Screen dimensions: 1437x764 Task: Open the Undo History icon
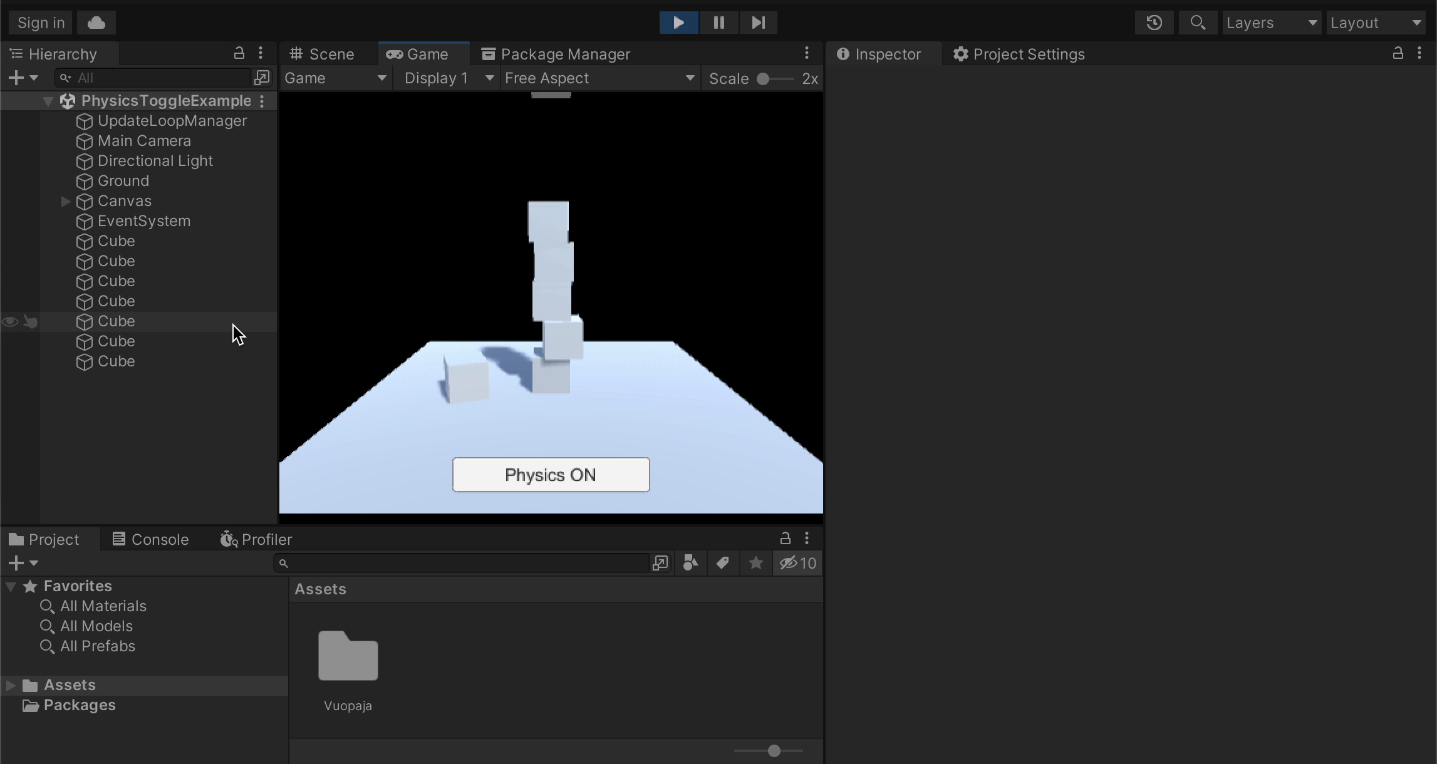(x=1154, y=23)
